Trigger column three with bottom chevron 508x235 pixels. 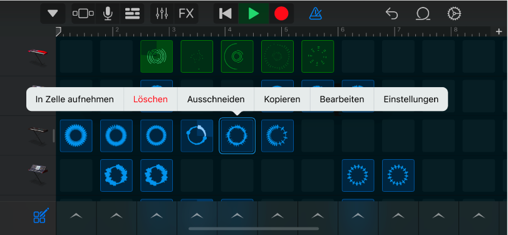click(157, 216)
